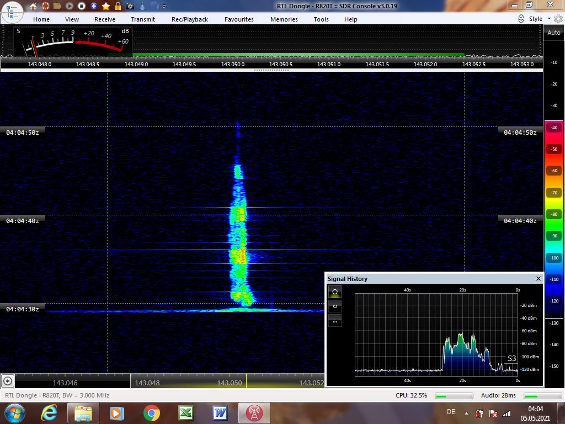This screenshot has height=424, width=565.
Task: Click the gold star favourites icon
Action: click(106, 6)
